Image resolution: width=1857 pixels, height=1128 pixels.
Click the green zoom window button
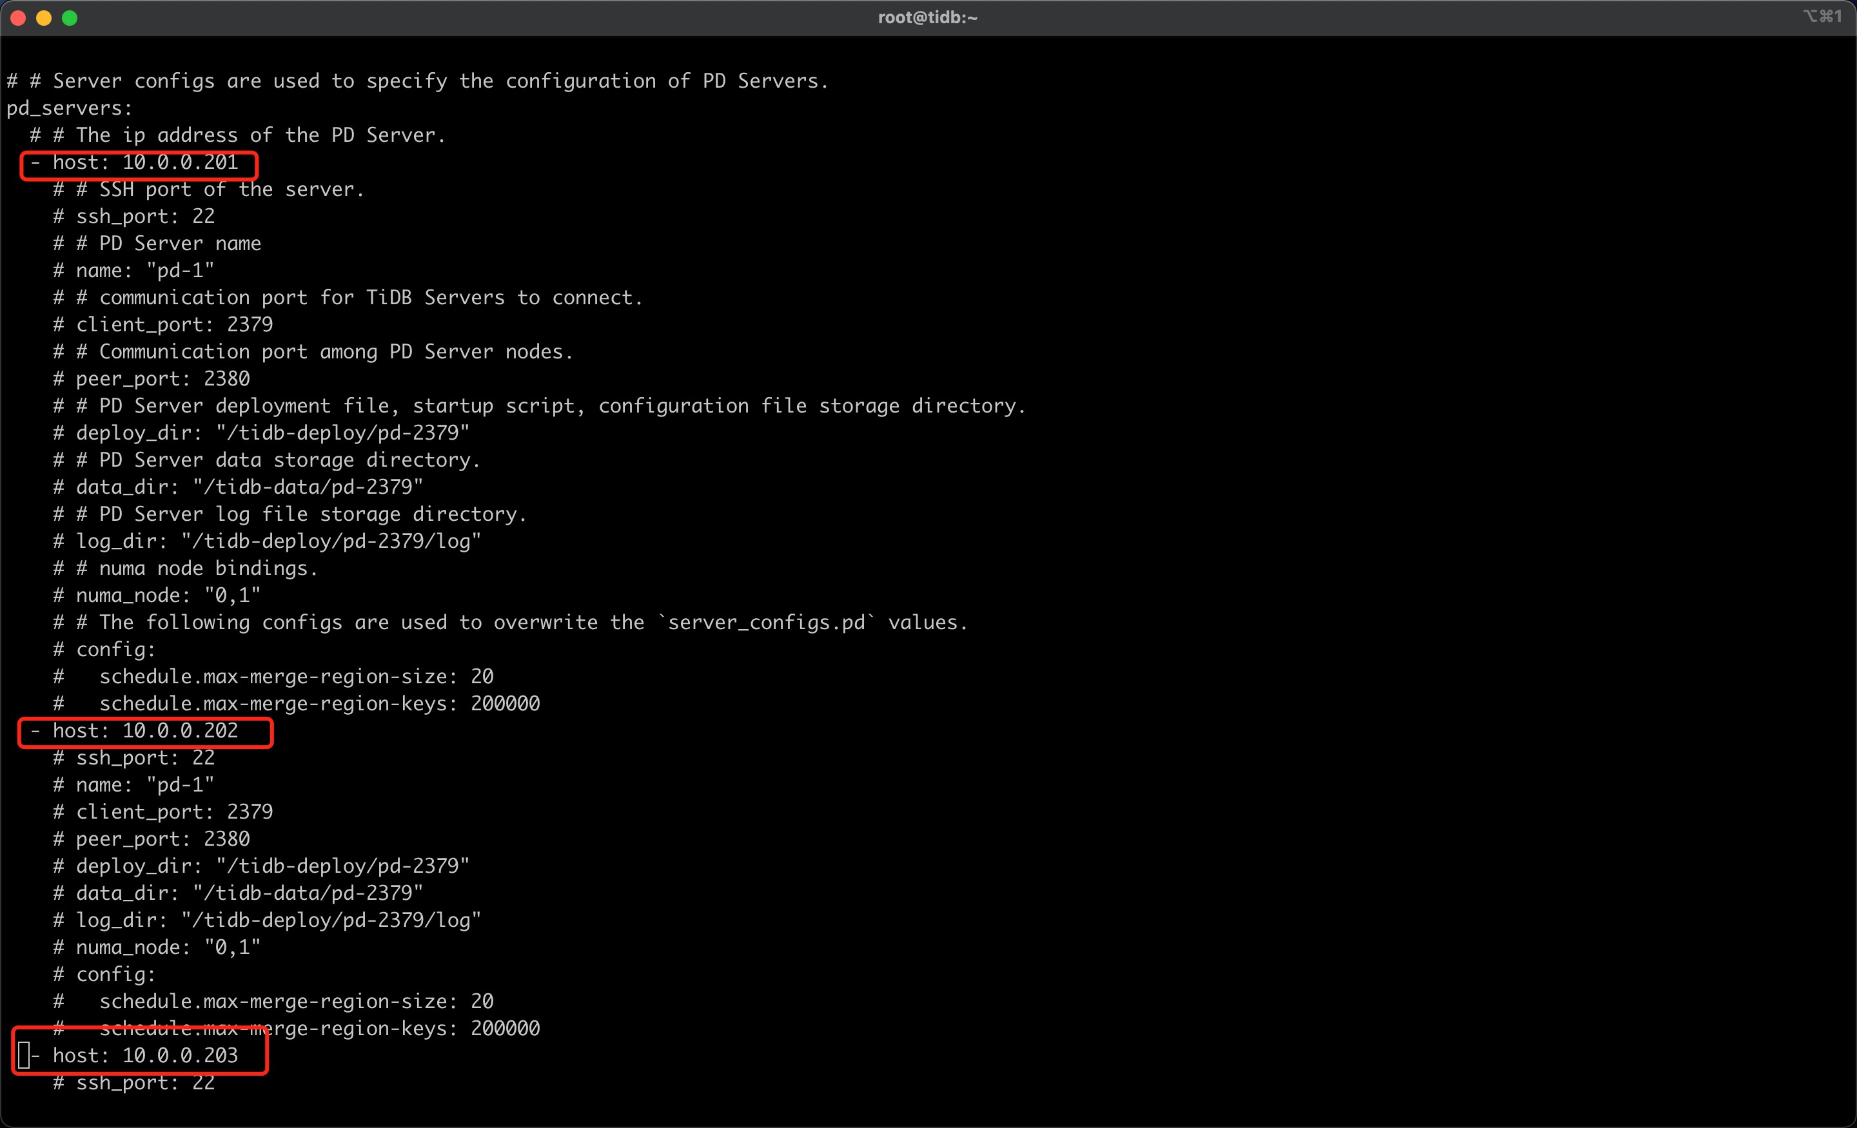point(70,18)
